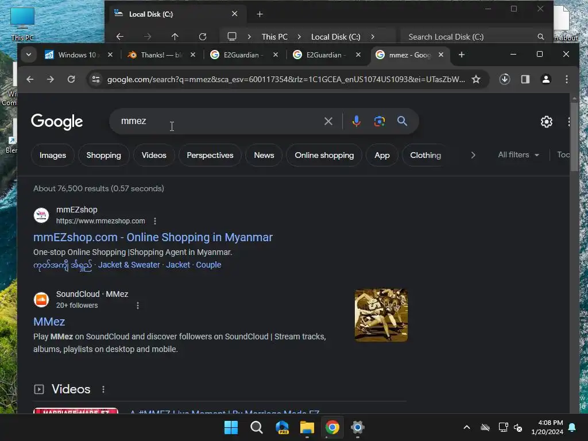The width and height of the screenshot is (588, 441).
Task: Open the taskbar clock and date
Action: [547, 427]
